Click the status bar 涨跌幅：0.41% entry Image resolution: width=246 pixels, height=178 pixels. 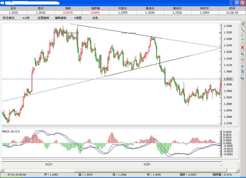[222, 175]
